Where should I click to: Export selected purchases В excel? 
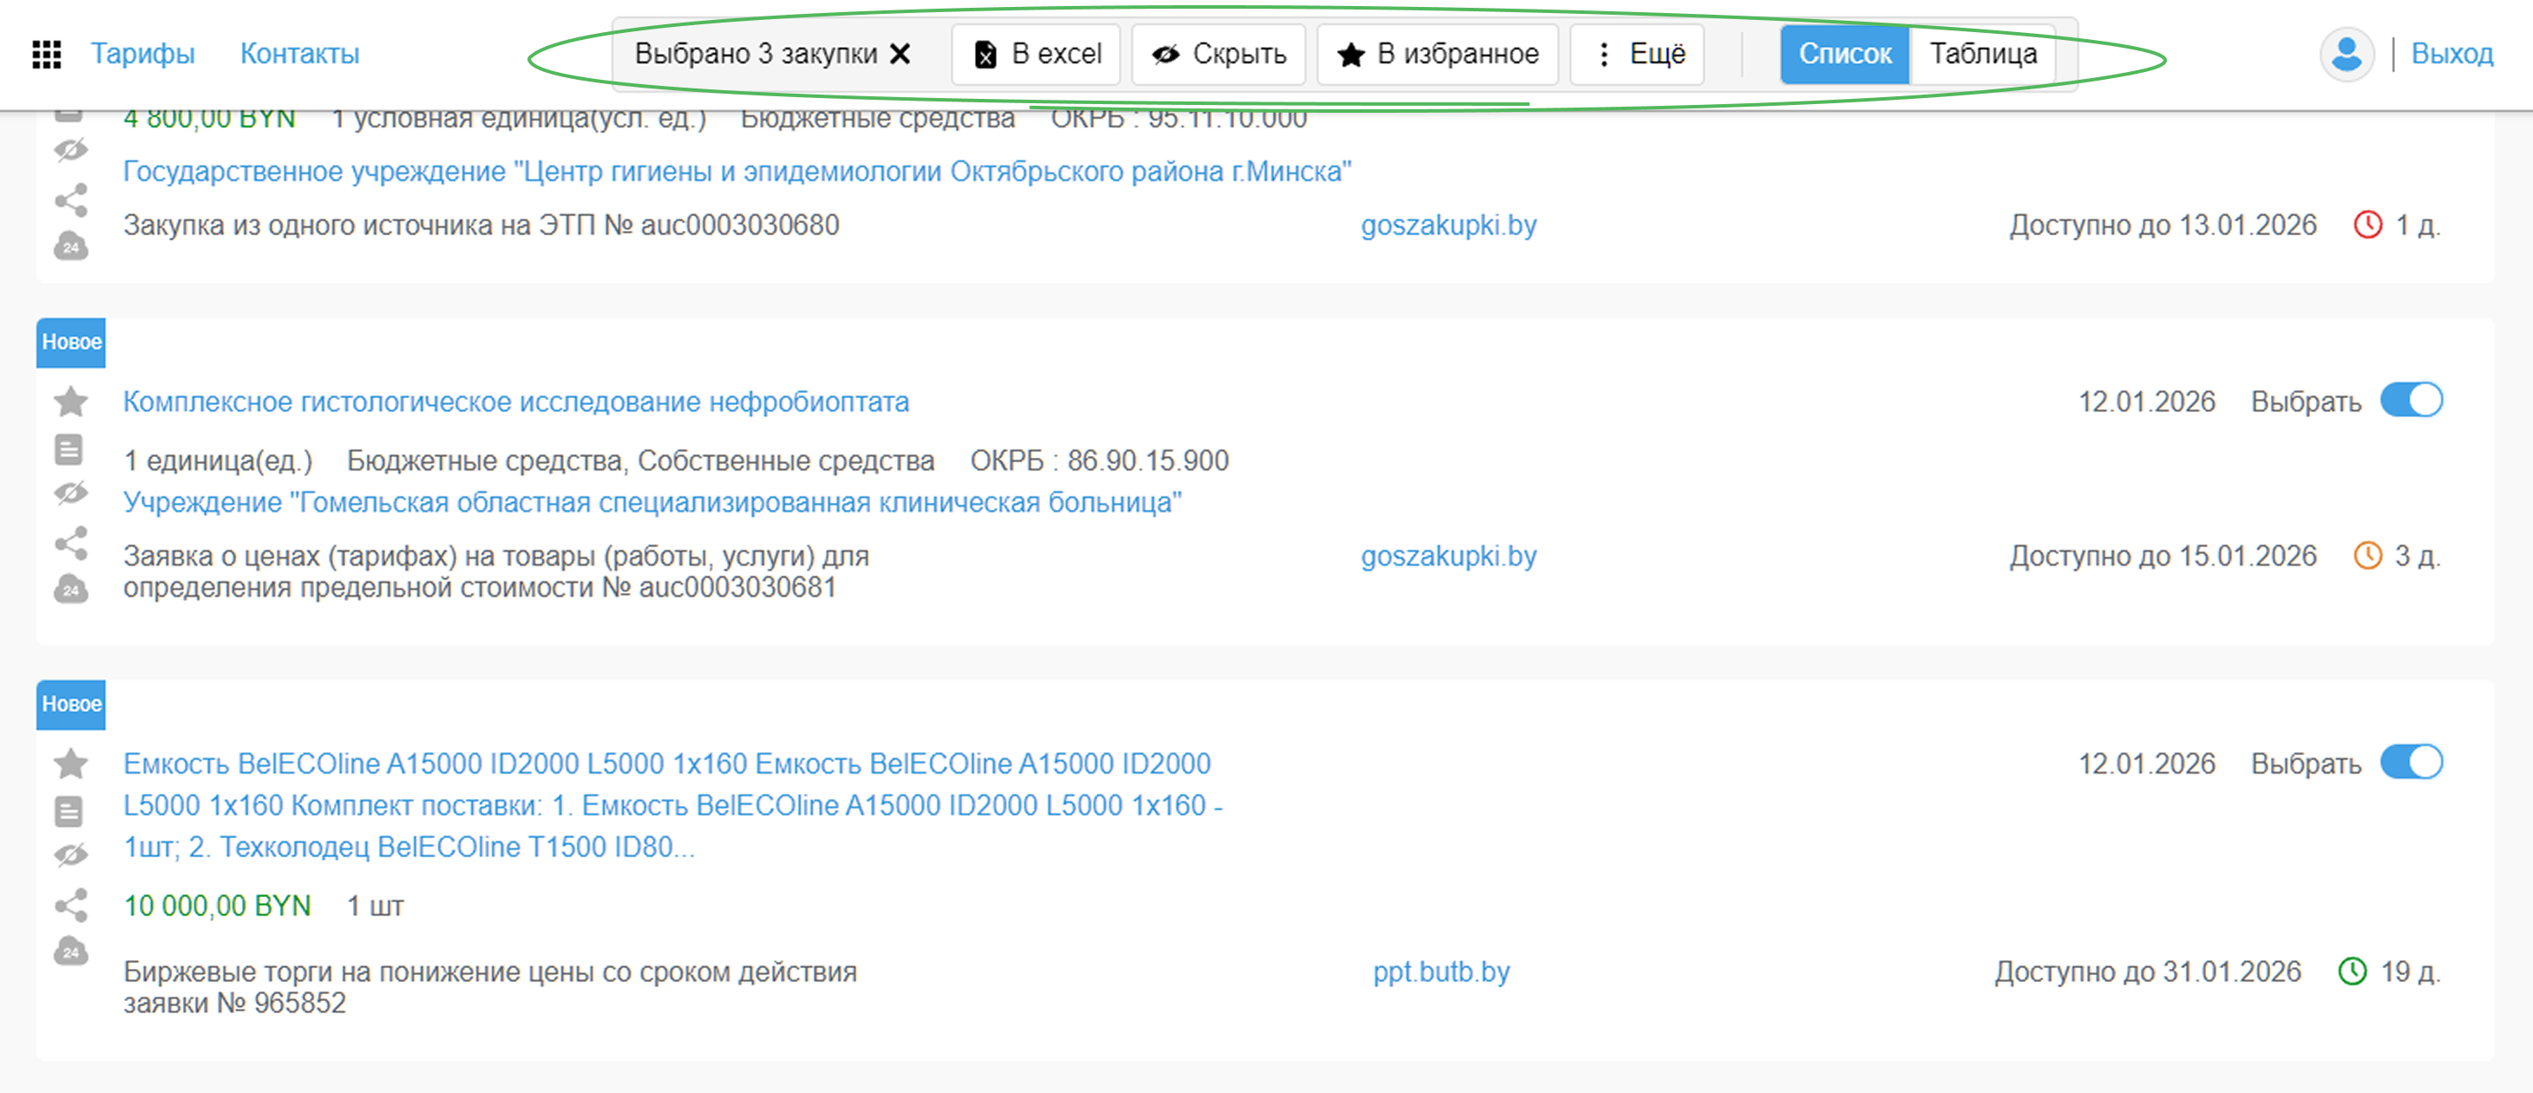tap(1037, 54)
